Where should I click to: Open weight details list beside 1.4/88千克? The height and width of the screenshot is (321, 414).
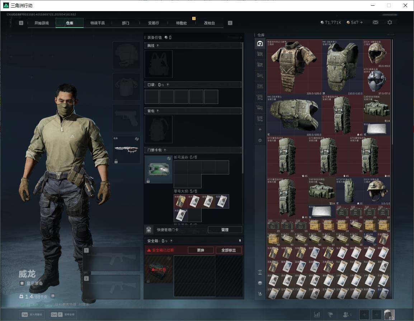pos(52,296)
